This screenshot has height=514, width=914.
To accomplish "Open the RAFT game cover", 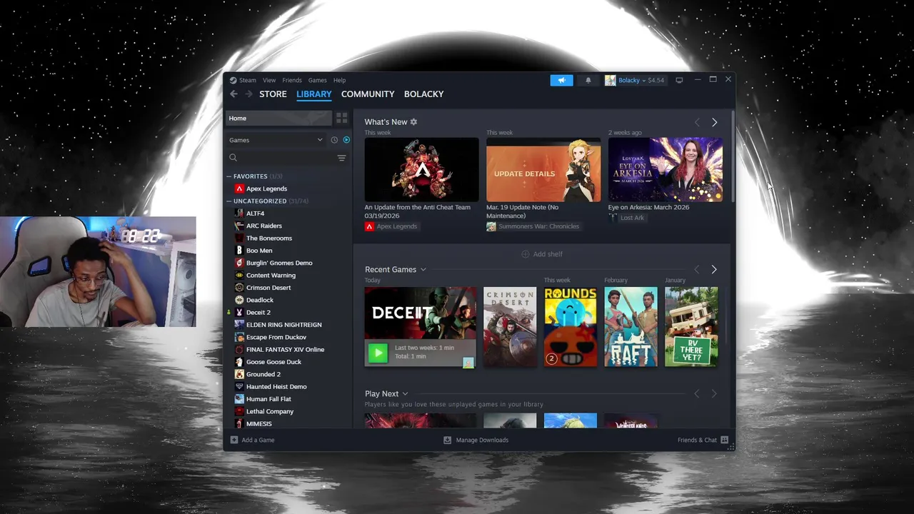I will point(631,327).
